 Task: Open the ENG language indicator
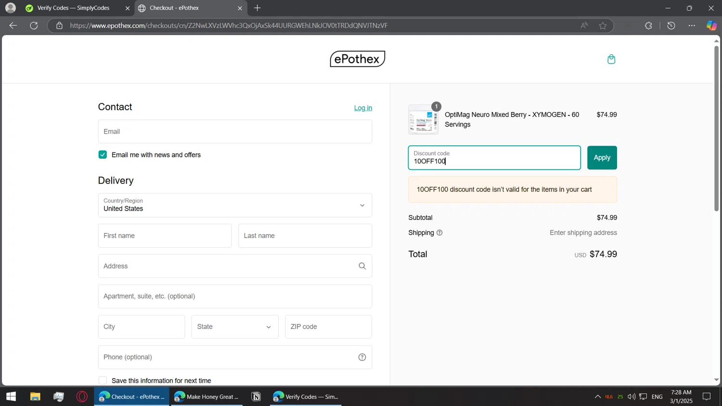click(657, 397)
